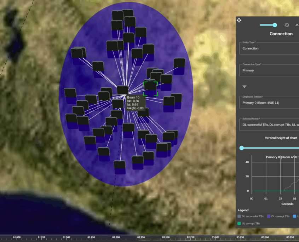299x242 pixels.
Task: Select the bottommost UE node in the beam
Action: pyautogui.click(x=120, y=167)
